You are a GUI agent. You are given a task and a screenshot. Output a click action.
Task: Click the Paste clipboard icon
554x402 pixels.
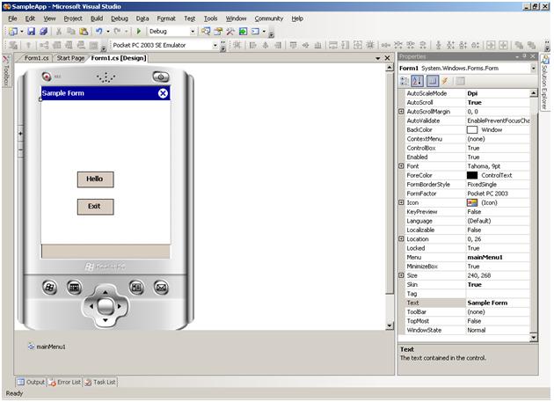(x=84, y=32)
